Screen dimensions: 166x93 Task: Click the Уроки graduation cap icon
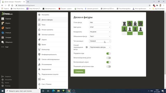(x=39, y=44)
